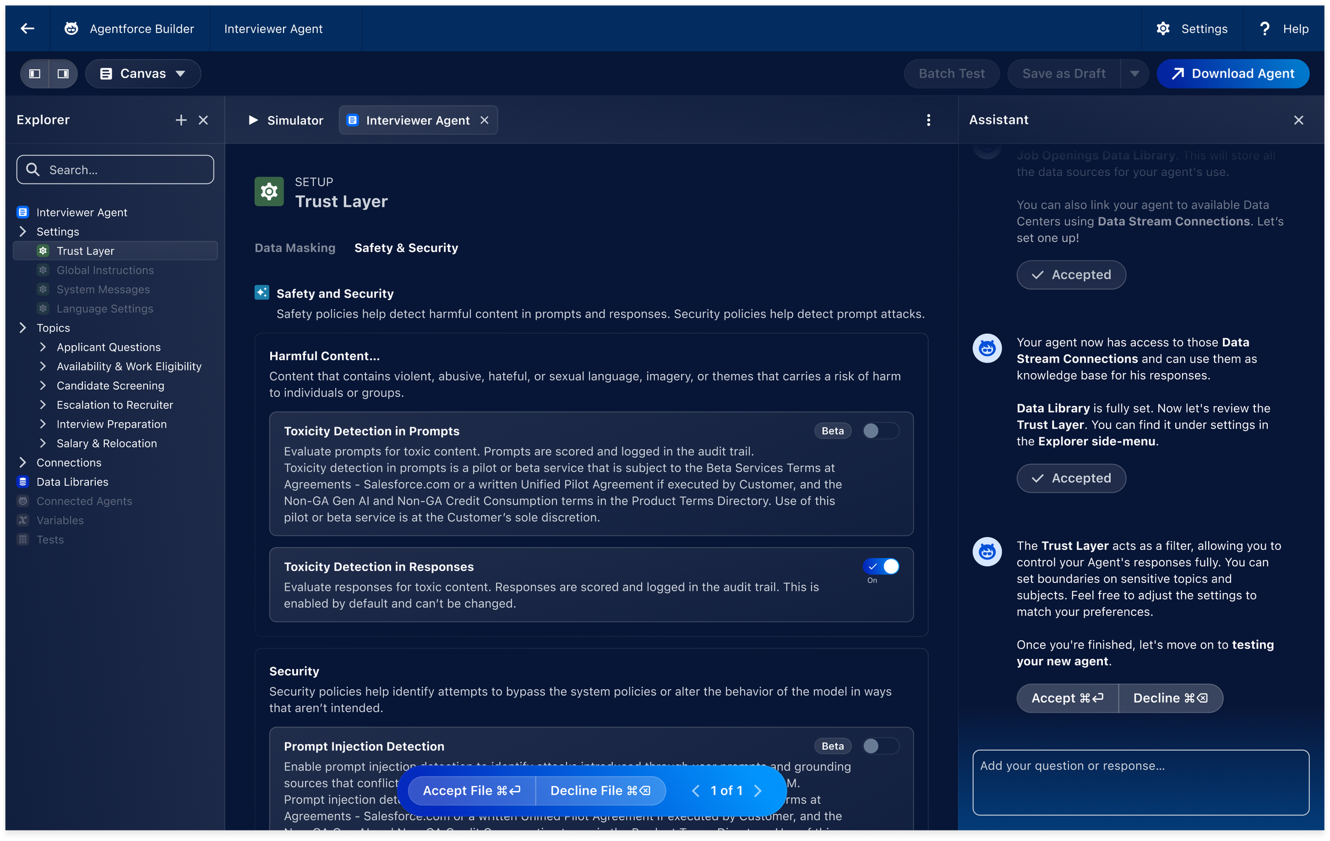The width and height of the screenshot is (1330, 841).
Task: Expand the Settings tree node
Action: [x=23, y=231]
